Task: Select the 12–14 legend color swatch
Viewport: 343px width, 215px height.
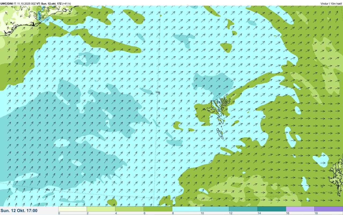Action: [243, 209]
